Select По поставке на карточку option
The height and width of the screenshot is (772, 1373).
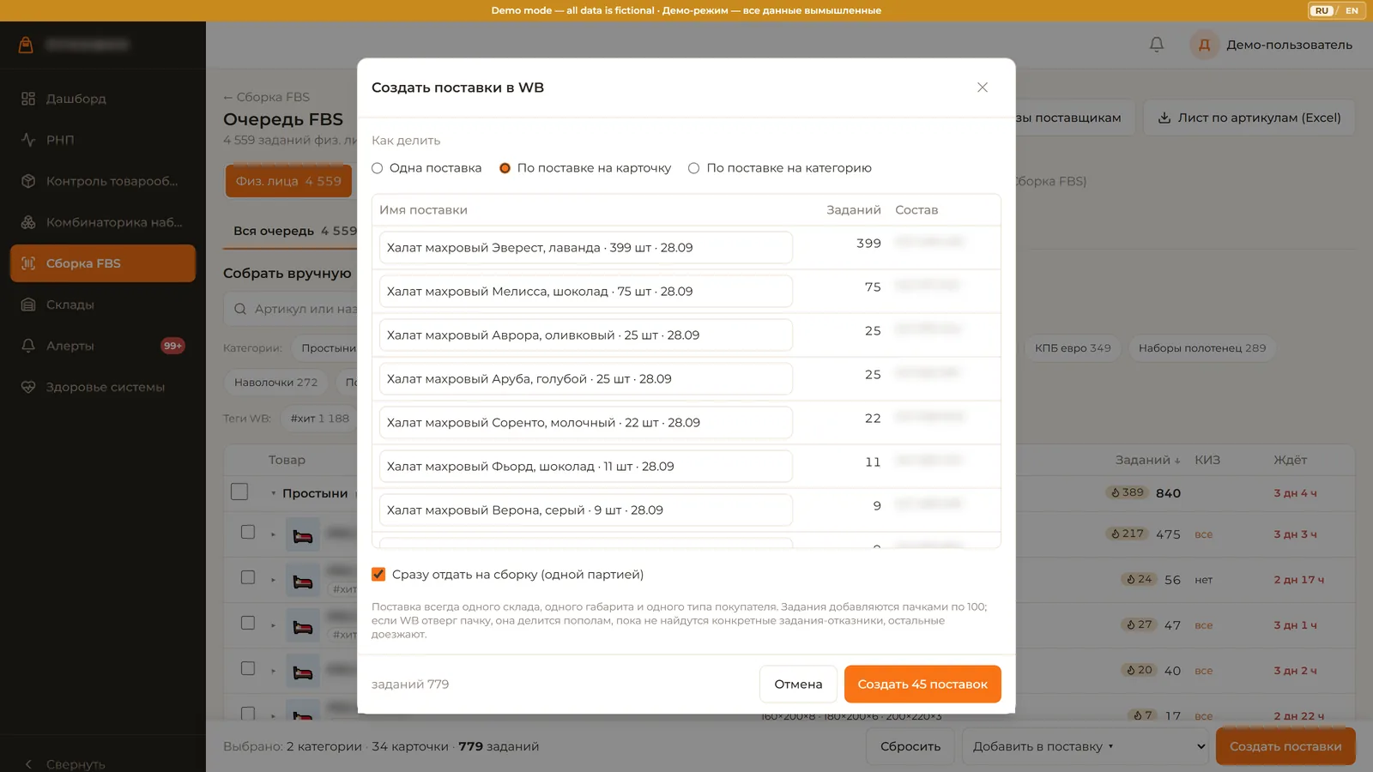click(505, 168)
